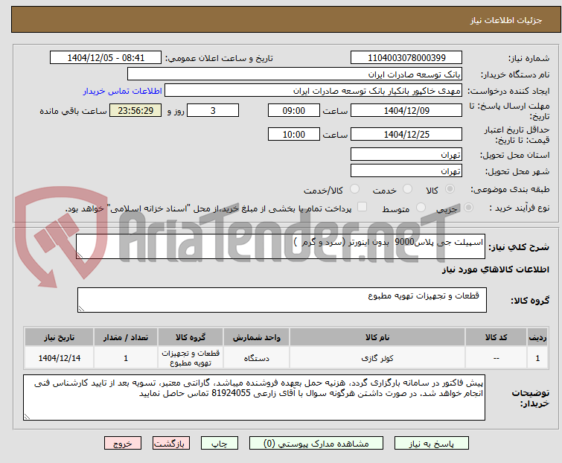This screenshot has height=463, width=562.
Task: Click the شرح کلی نیاز description textbox
Action: pos(281,246)
